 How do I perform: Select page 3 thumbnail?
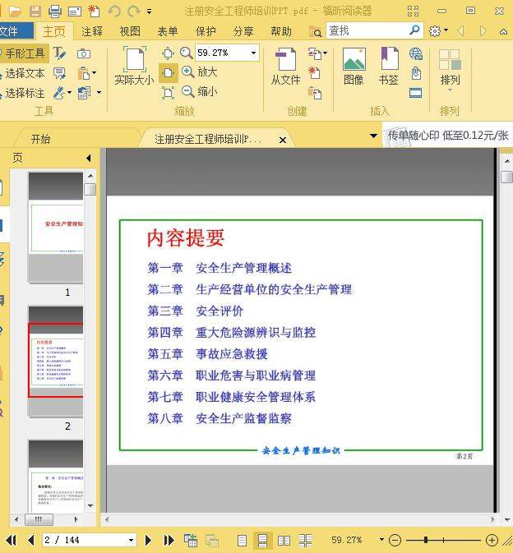(56, 476)
